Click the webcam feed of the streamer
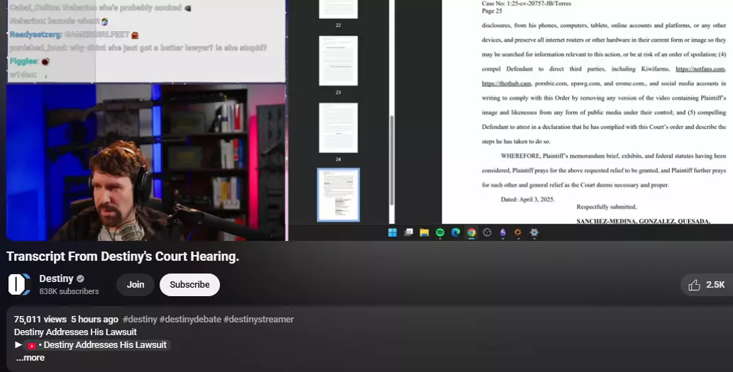733x372 pixels. (x=147, y=162)
